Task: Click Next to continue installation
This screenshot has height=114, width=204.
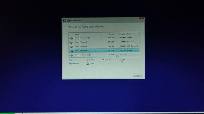Action: point(137,75)
